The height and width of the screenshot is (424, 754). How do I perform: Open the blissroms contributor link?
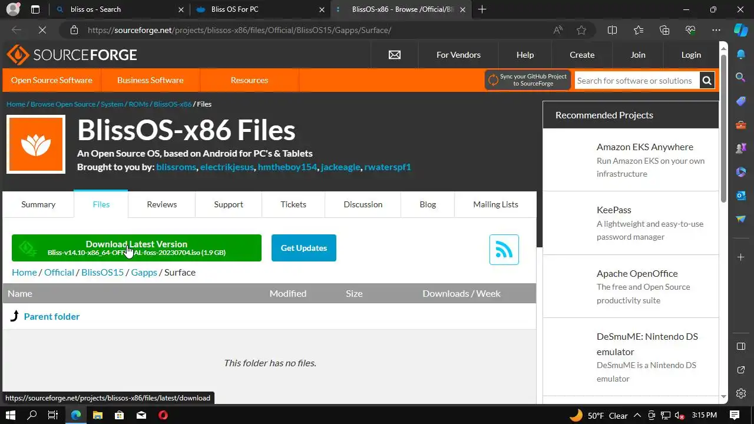176,167
